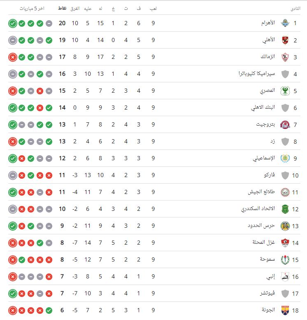Click the غزل المحلة club logo

285,243
